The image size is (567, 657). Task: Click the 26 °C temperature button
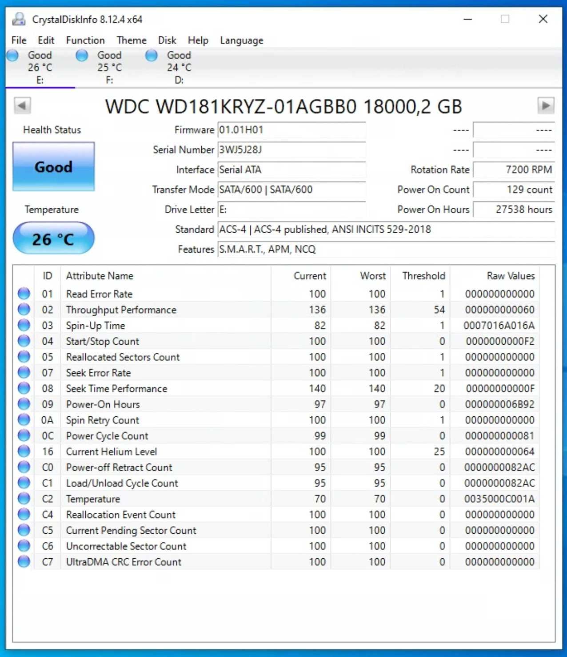(53, 239)
